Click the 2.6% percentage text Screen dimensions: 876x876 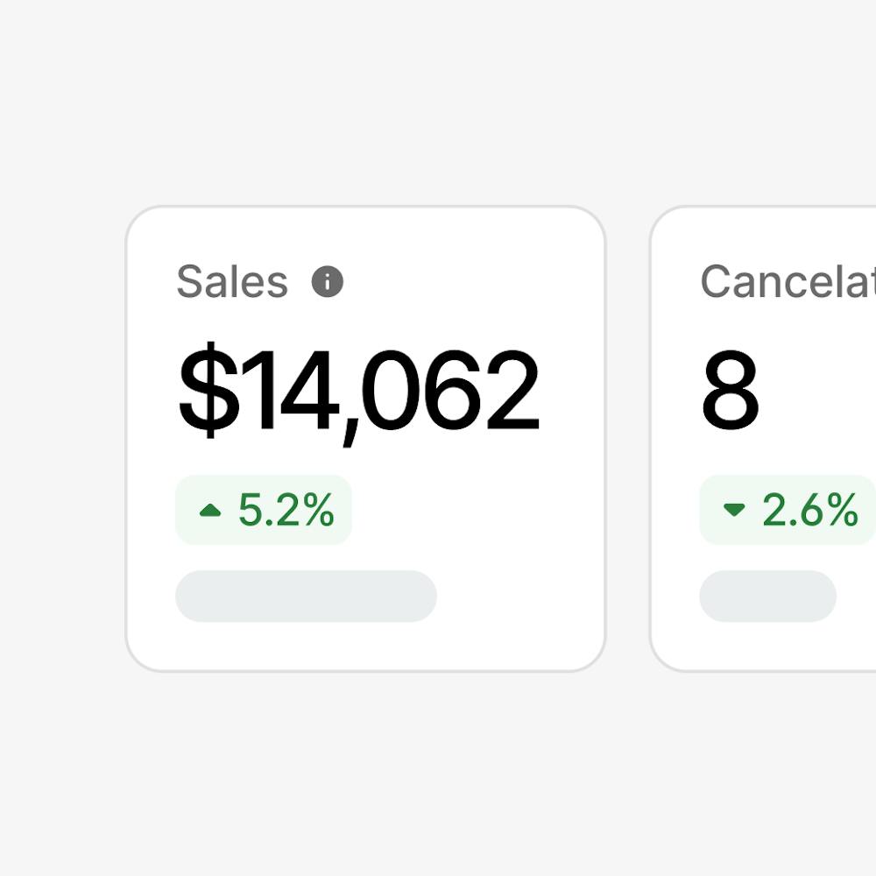coord(810,510)
